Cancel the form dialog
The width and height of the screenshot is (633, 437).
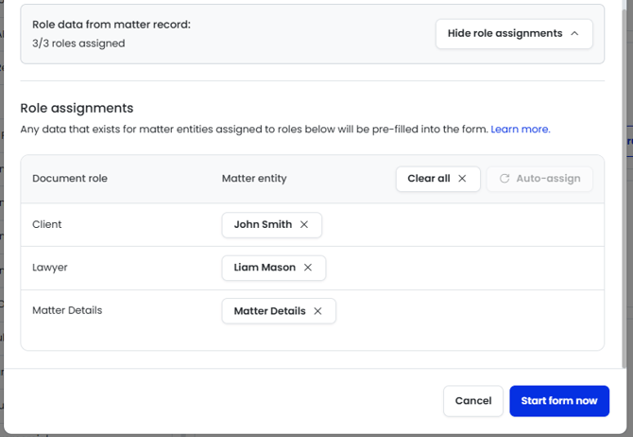coord(472,401)
